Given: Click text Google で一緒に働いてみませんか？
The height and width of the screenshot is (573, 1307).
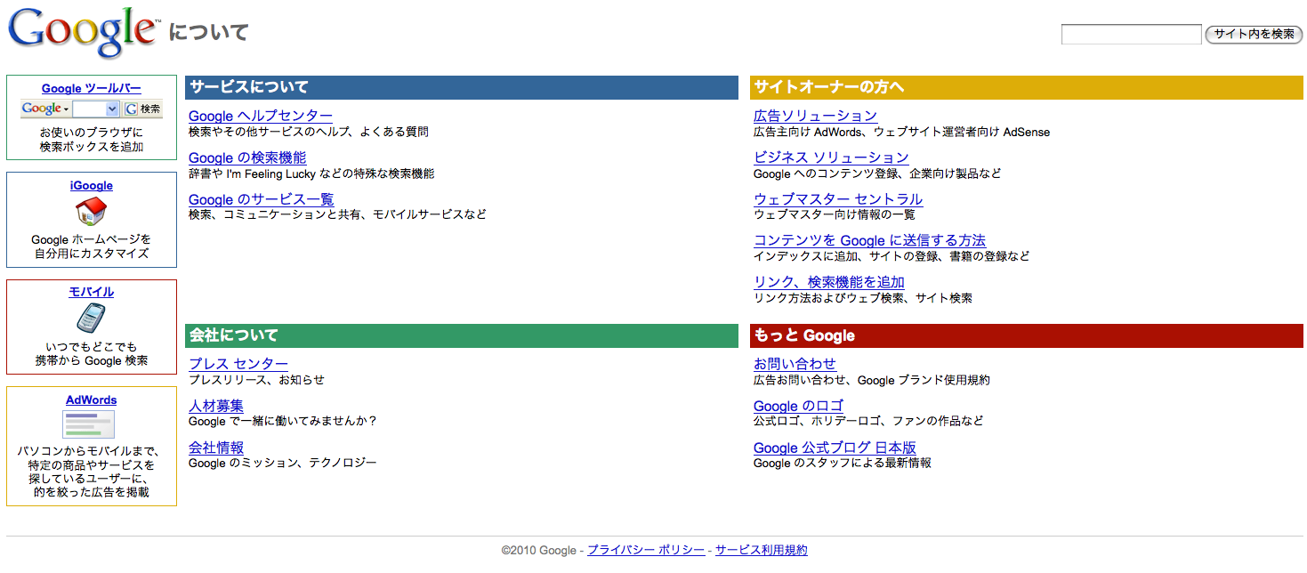Looking at the screenshot, I should tap(283, 422).
